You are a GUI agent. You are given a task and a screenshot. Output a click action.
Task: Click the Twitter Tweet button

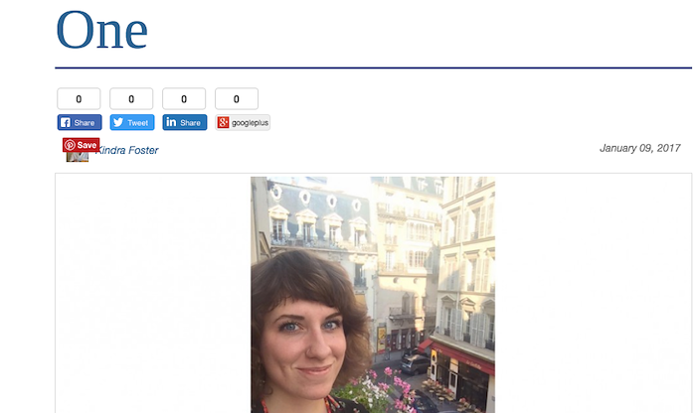pos(132,122)
